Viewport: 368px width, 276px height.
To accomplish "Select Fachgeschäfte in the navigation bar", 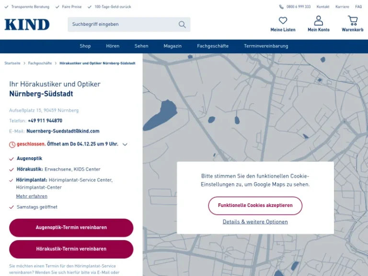I will tap(213, 46).
